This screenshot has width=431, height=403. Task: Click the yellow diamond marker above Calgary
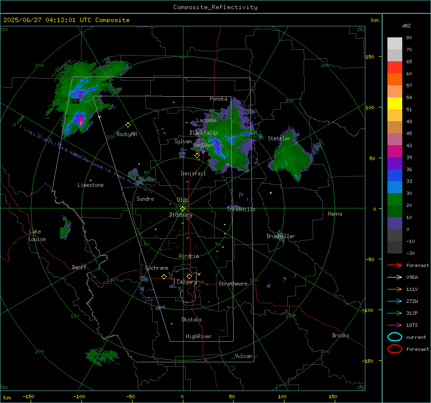189,276
